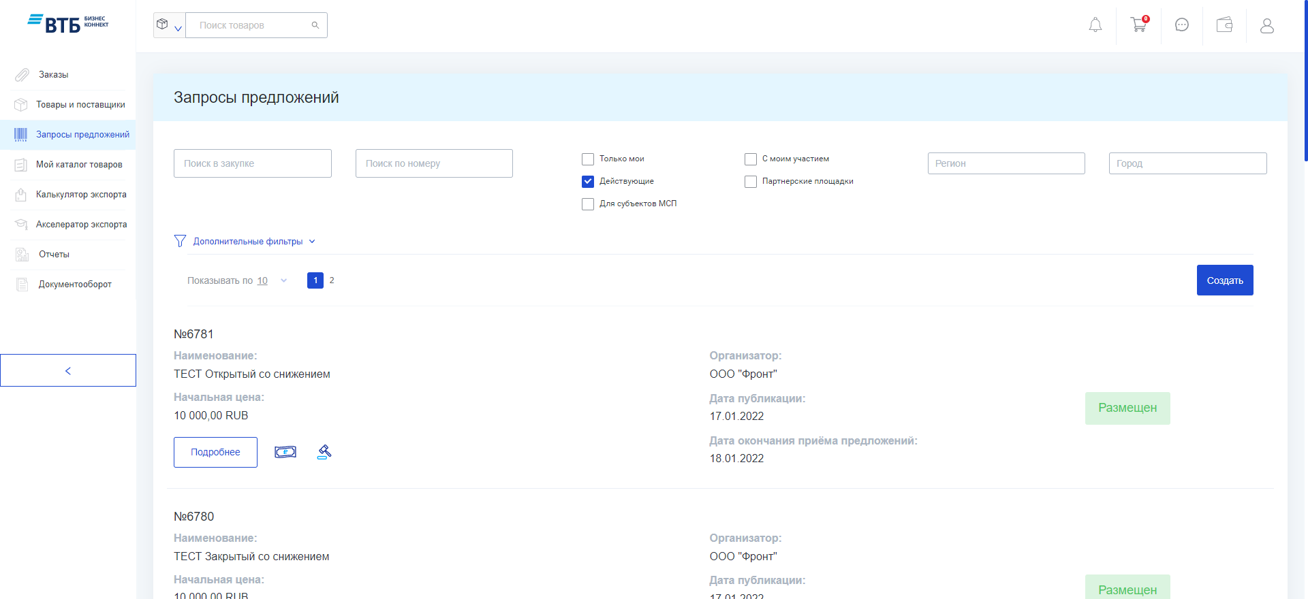This screenshot has width=1308, height=599.
Task: Go to Отчеты section
Action: pos(54,255)
